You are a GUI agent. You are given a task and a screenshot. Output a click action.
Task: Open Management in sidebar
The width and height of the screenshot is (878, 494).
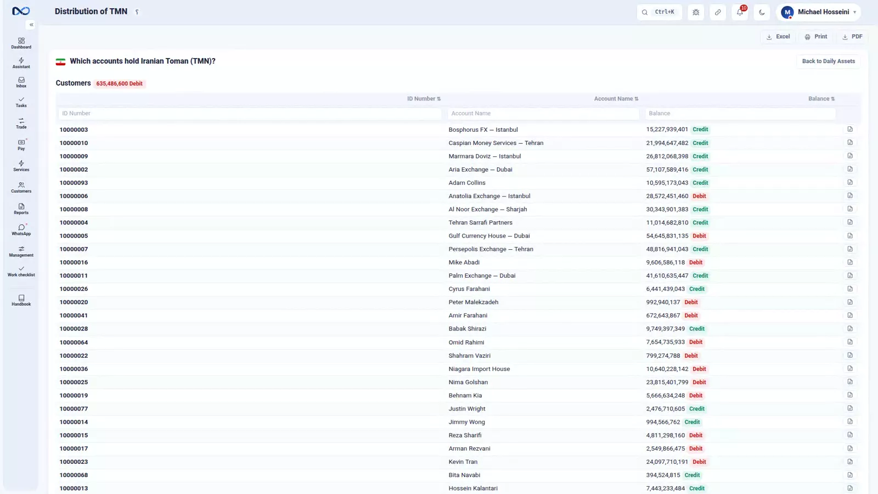[21, 251]
